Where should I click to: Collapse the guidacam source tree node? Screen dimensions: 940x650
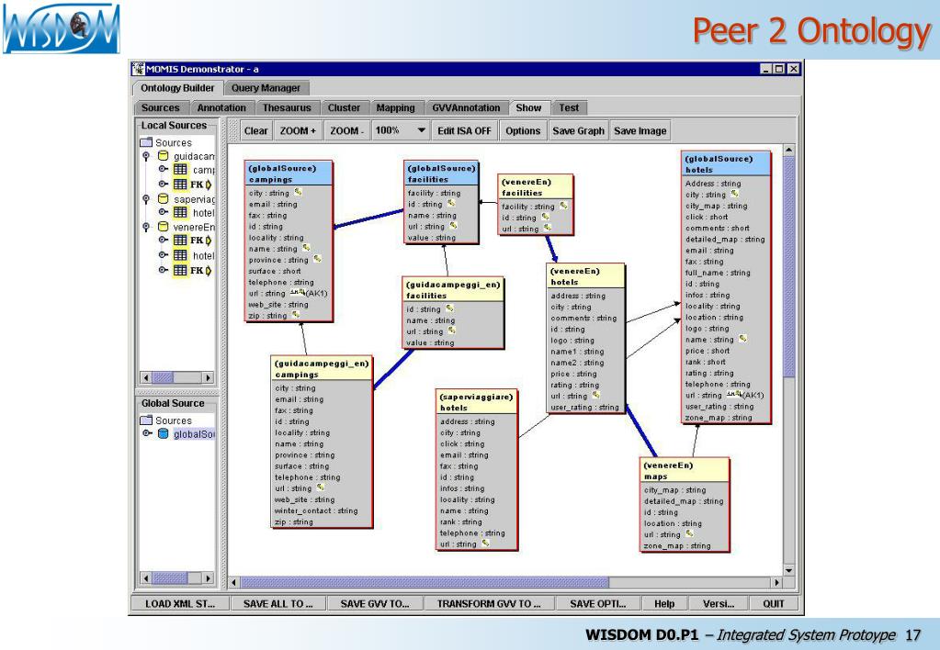click(x=146, y=156)
